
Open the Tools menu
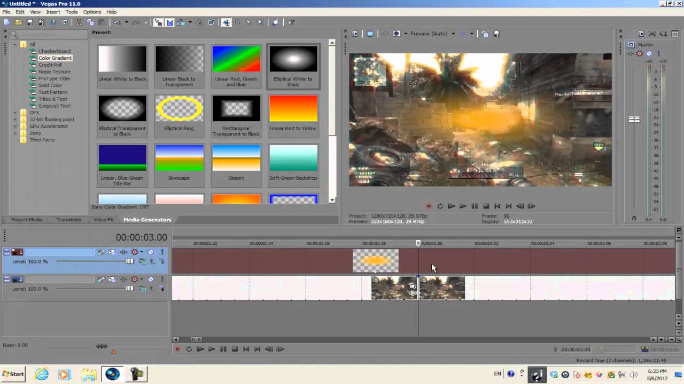72,12
